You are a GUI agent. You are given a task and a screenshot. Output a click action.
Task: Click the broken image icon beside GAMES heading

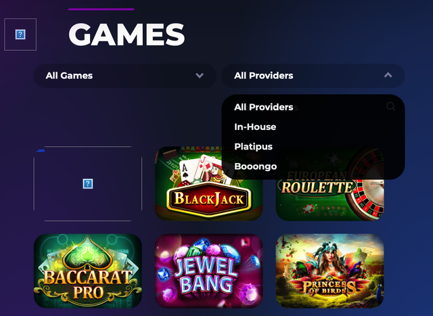20,35
